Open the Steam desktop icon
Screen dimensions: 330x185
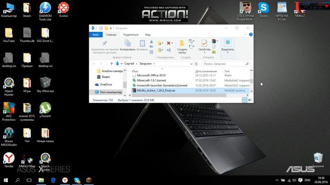point(27,10)
